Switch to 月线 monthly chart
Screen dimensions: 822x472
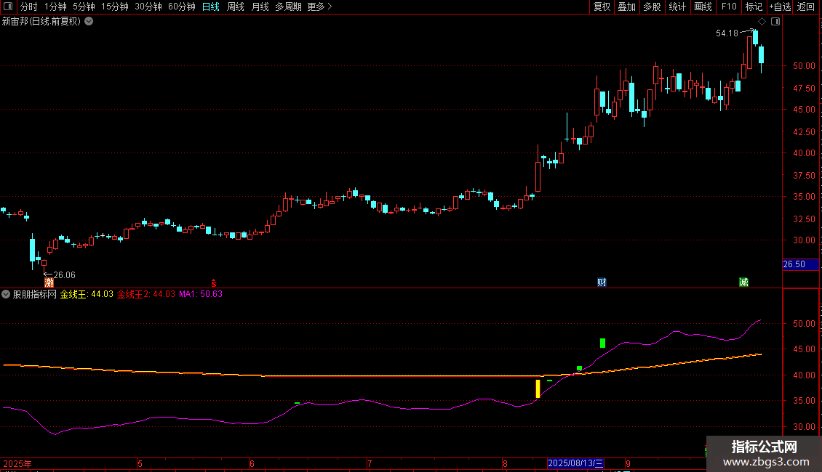tap(260, 7)
